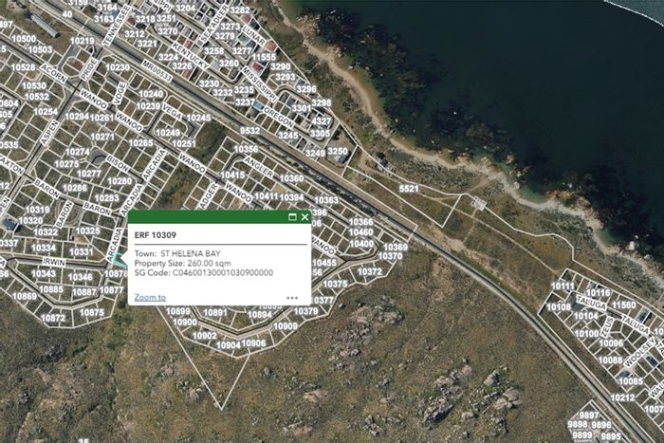The image size is (664, 443).
Task: Select parcel 10872 on the map
Action: pos(53,318)
